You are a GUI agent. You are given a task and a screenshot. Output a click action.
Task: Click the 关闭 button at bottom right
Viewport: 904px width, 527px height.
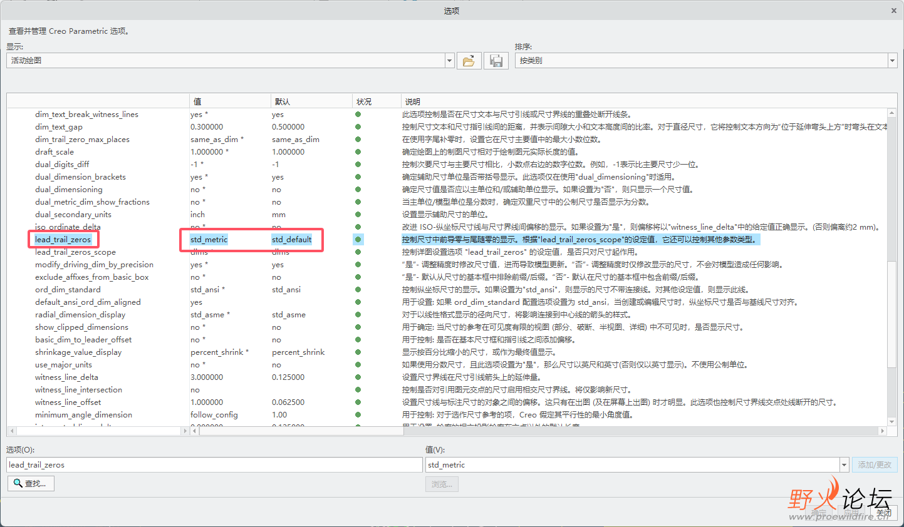[883, 513]
